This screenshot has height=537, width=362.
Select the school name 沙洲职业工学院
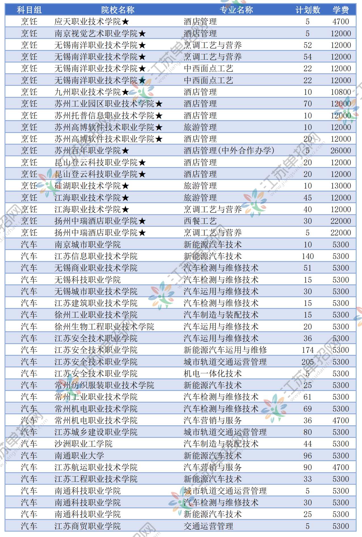83,444
